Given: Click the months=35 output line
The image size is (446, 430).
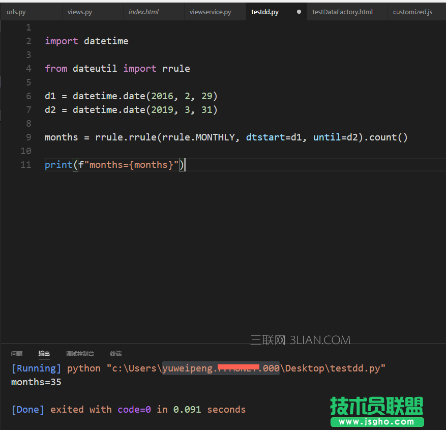Looking at the screenshot, I should (36, 382).
